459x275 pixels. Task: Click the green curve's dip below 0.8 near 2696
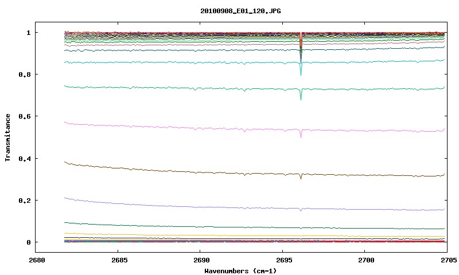pos(301,95)
